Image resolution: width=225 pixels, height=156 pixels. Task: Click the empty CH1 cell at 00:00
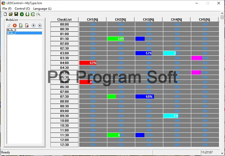coord(93,24)
